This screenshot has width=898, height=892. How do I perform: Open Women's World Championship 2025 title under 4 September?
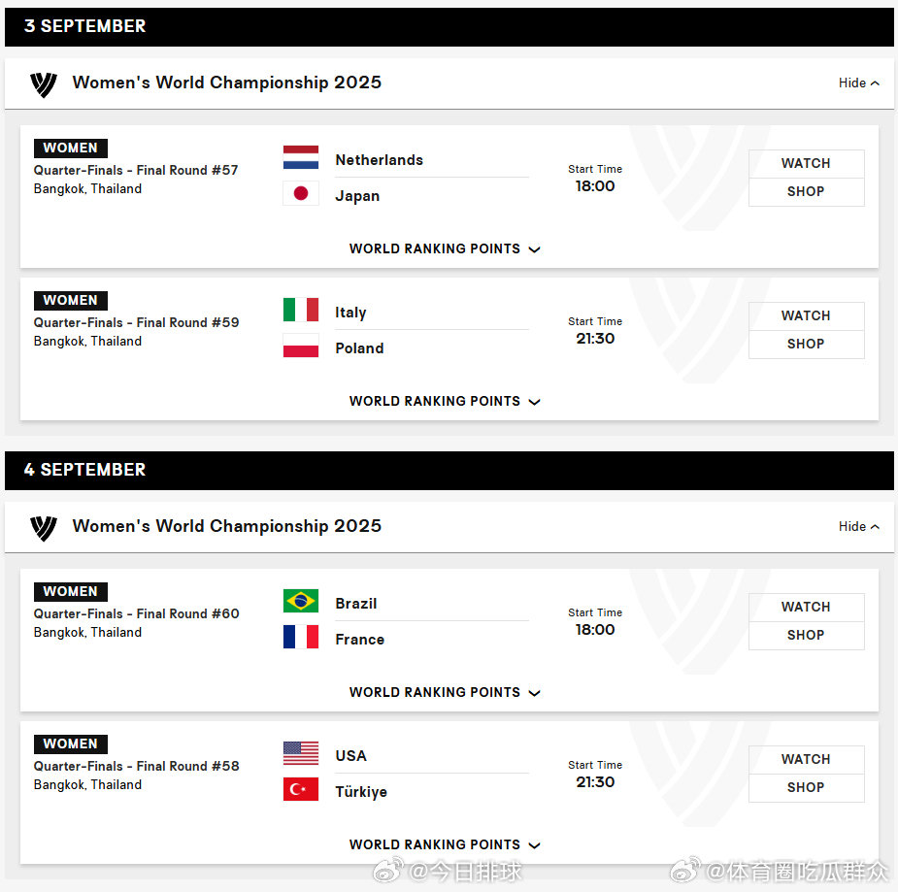[x=227, y=526]
